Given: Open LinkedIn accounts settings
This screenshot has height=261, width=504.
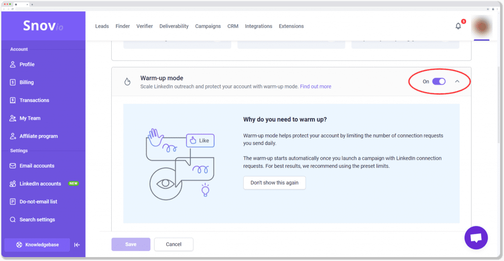Looking at the screenshot, I should 40,184.
